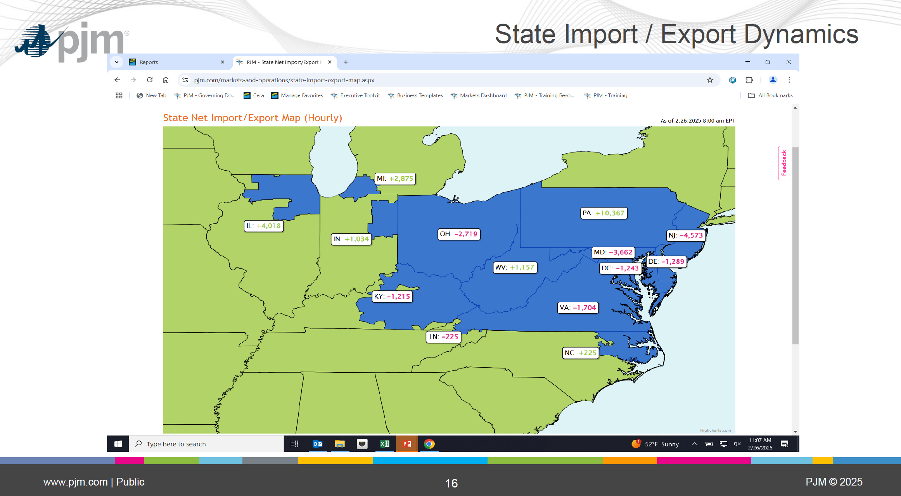Open the Executive Toolkit bookmark
901x496 pixels.
pos(360,95)
